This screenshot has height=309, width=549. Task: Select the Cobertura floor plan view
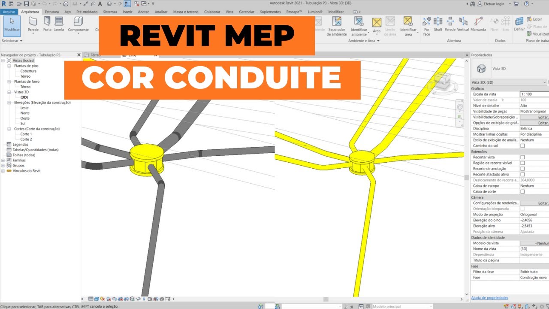(x=28, y=71)
